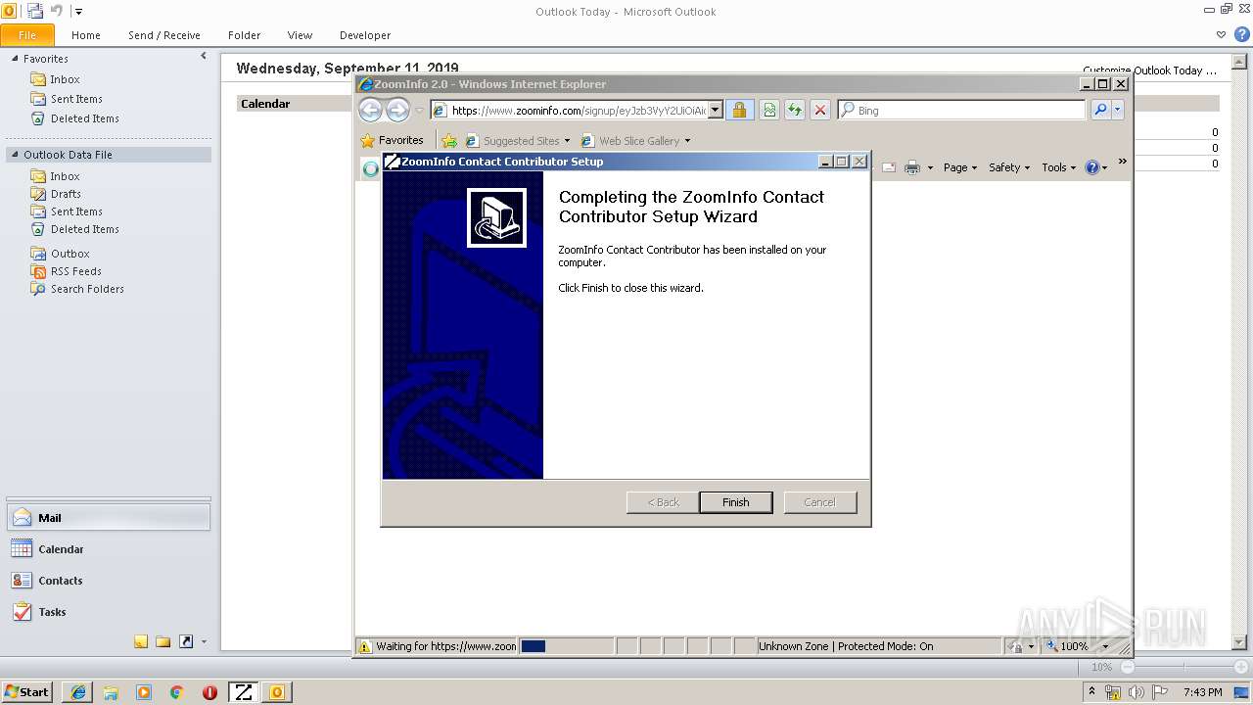Click the IE address bar URL
The height and width of the screenshot is (705, 1253).
point(578,111)
